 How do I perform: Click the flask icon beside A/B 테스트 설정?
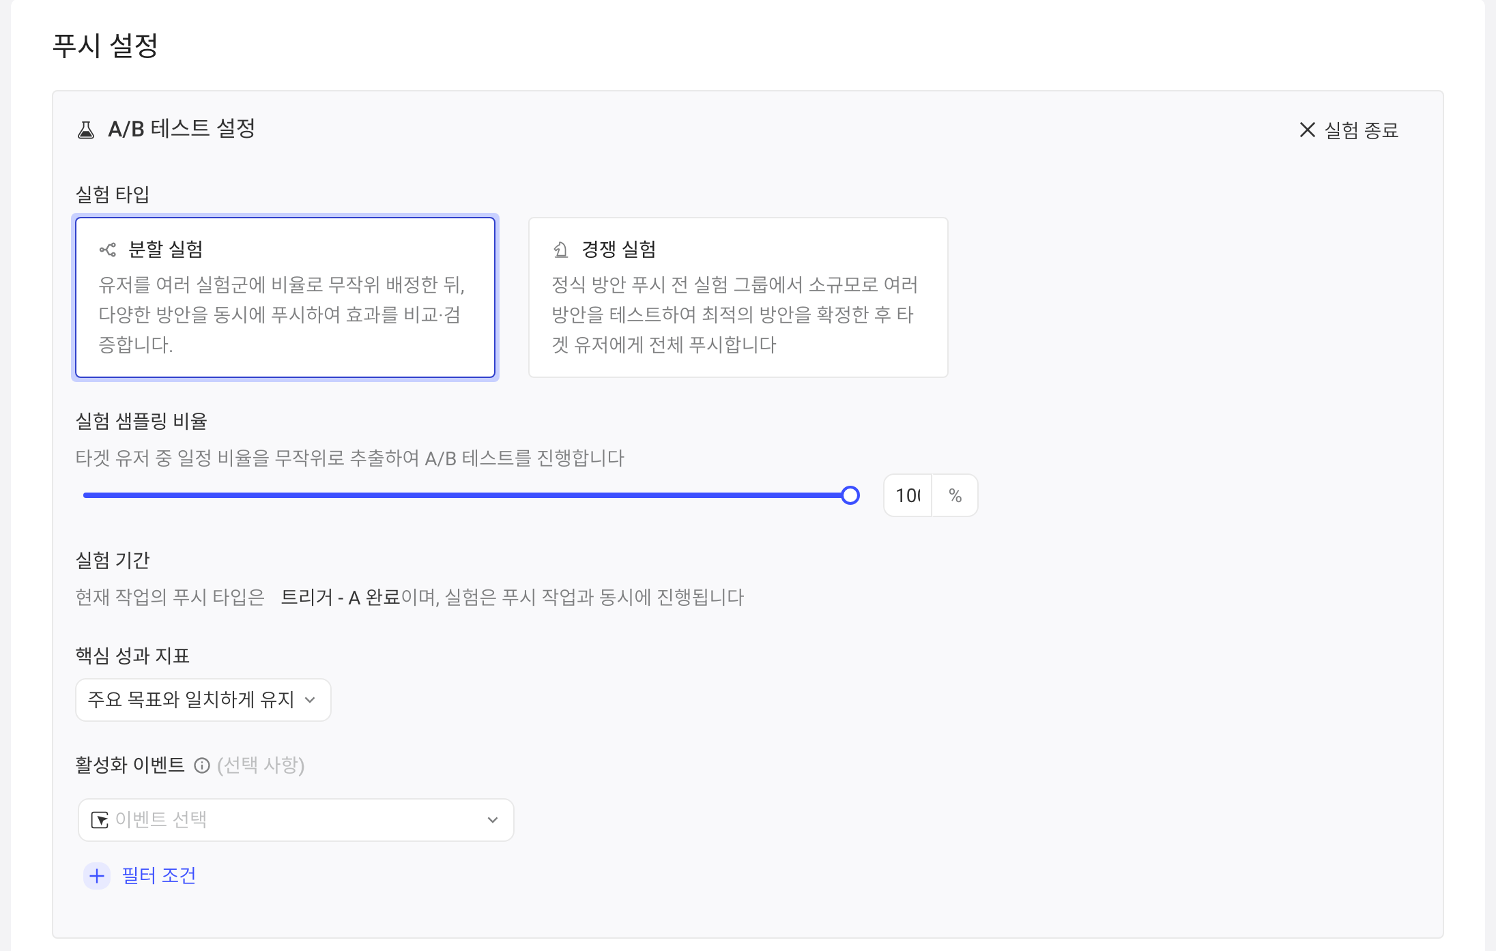coord(86,130)
